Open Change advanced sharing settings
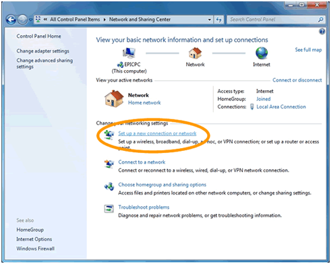The height and width of the screenshot is (264, 331). pos(44,63)
